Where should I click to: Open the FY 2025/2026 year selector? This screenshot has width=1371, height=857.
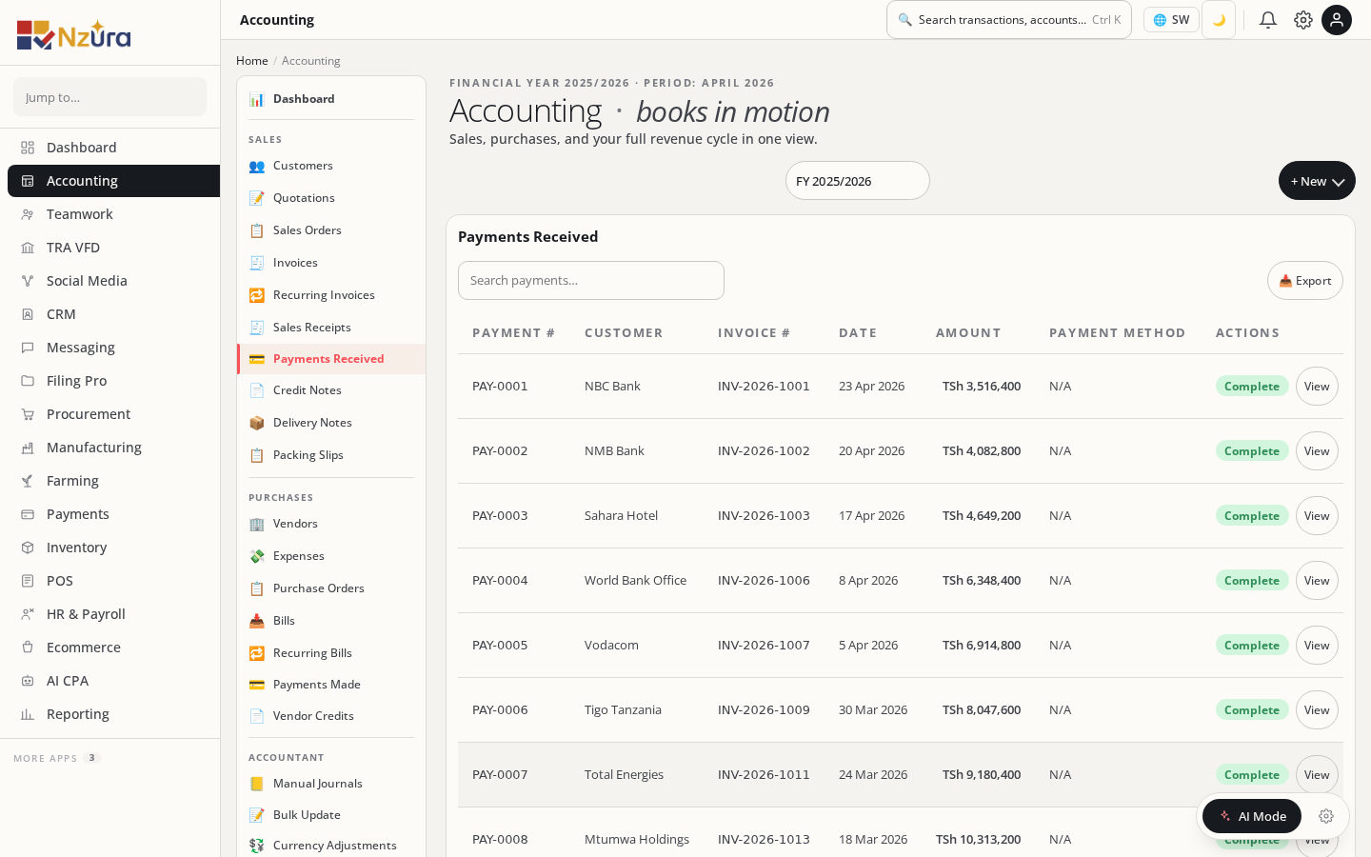(858, 181)
